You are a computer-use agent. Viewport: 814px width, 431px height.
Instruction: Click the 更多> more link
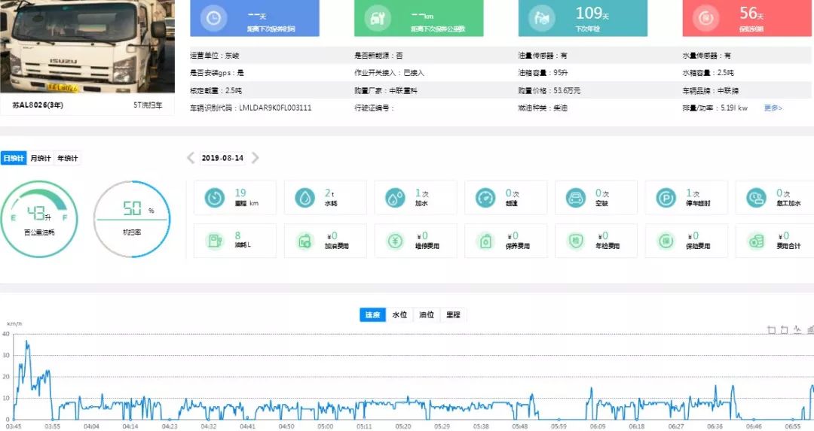773,108
